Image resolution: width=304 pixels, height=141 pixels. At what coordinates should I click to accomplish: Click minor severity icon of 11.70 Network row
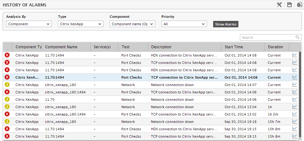click(x=7, y=100)
